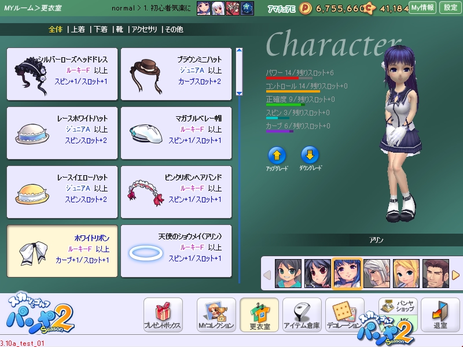This screenshot has width=463, height=347.
Task: Select the blonde girl character portrait
Action: point(406,274)
